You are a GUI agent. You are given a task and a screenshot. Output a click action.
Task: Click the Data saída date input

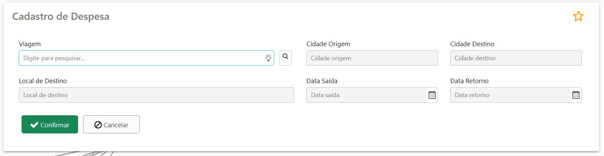(366, 95)
